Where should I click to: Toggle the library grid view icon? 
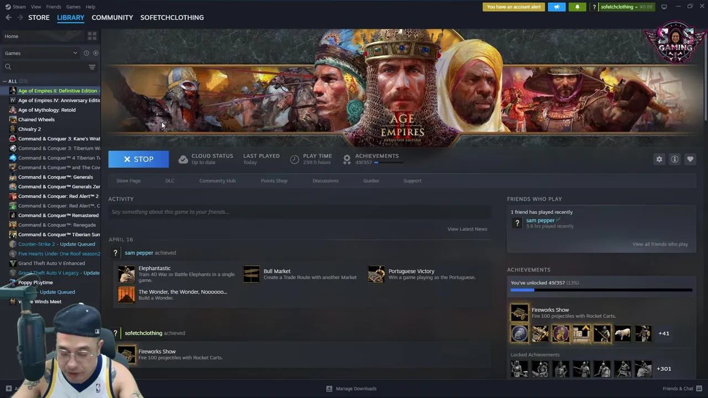click(x=92, y=36)
